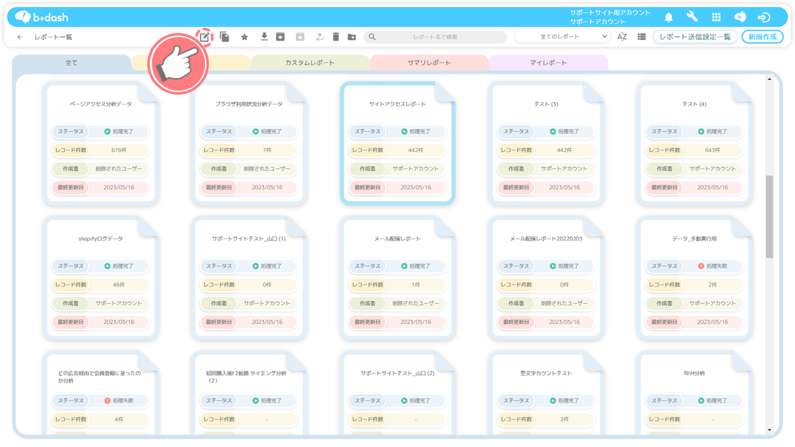Delete report with the trash icon
This screenshot has height=447, width=795.
336,37
